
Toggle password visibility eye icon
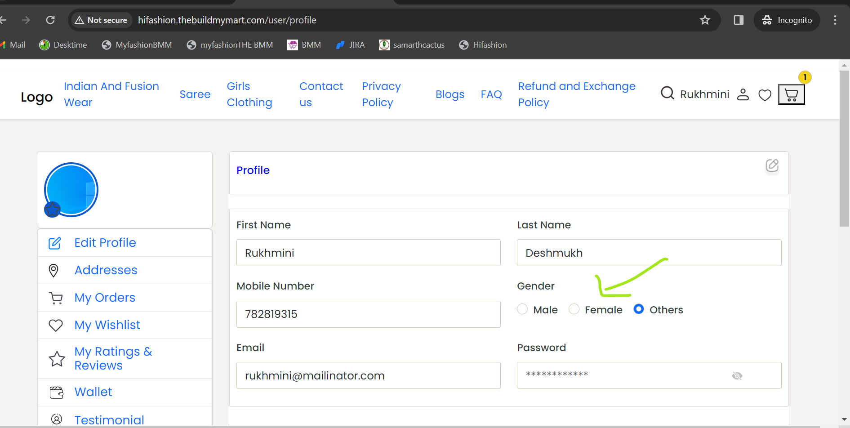pos(737,375)
